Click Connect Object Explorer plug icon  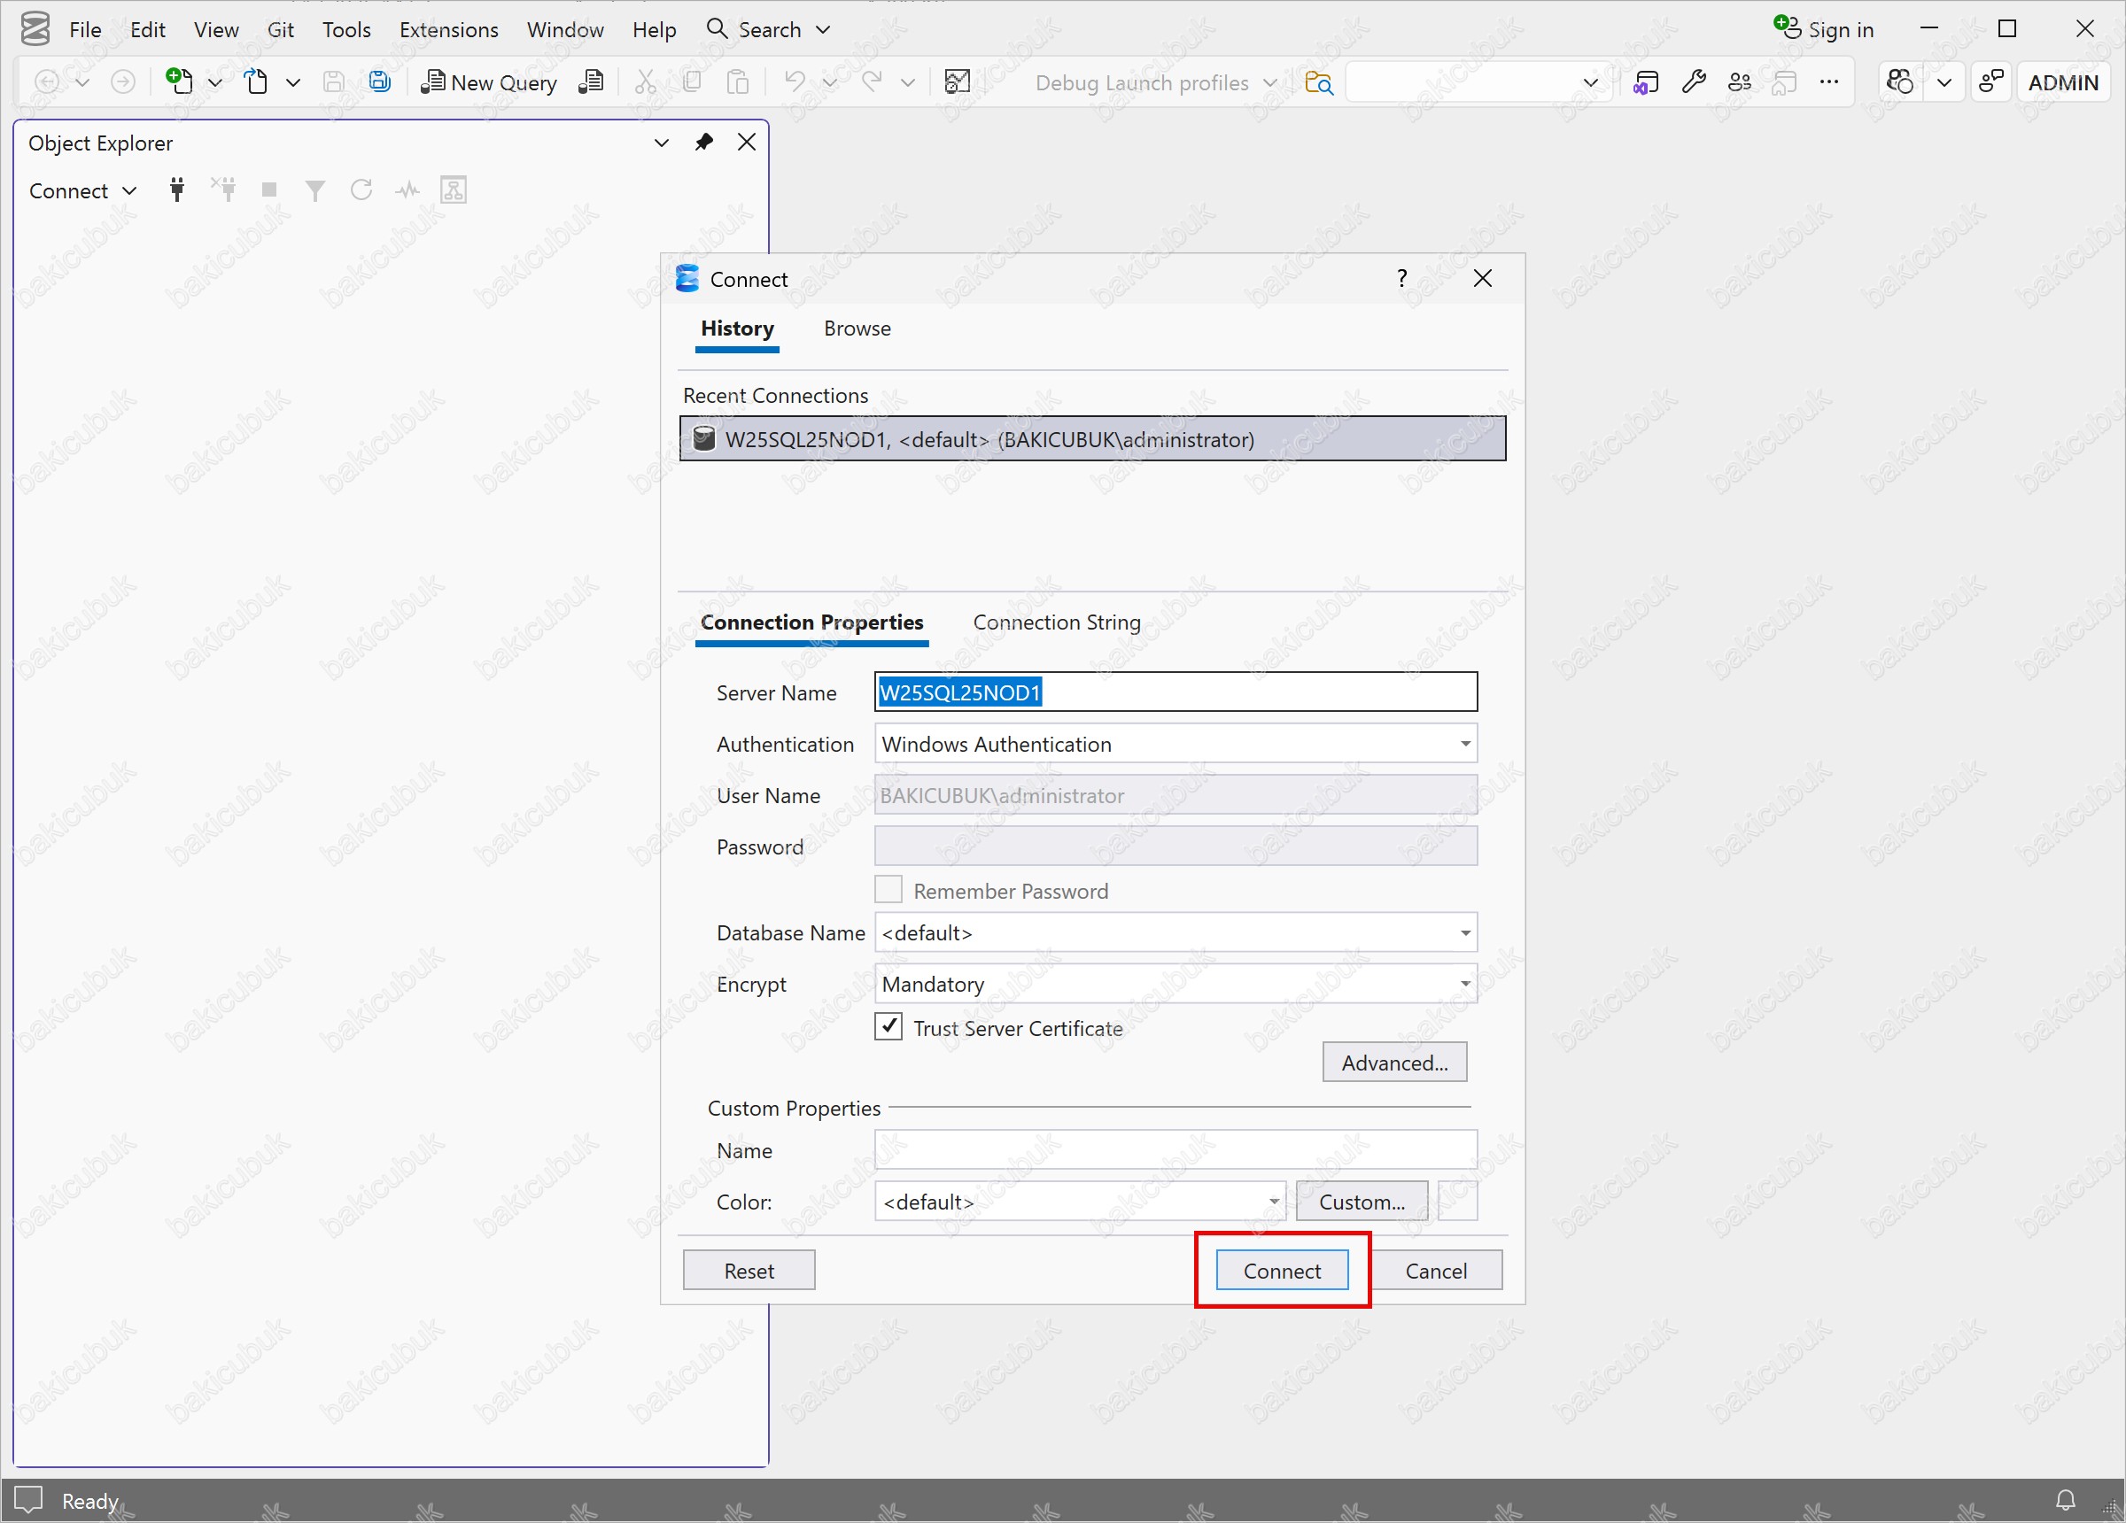pyautogui.click(x=176, y=190)
